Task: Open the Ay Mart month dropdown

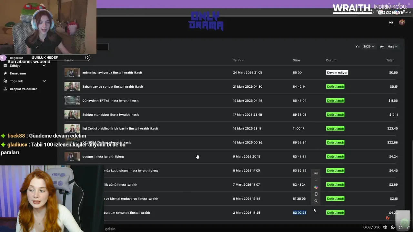Action: pyautogui.click(x=393, y=46)
